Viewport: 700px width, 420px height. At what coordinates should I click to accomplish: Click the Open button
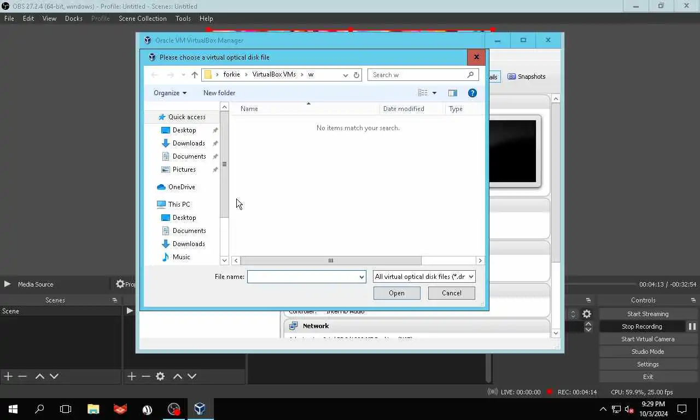[x=396, y=293]
